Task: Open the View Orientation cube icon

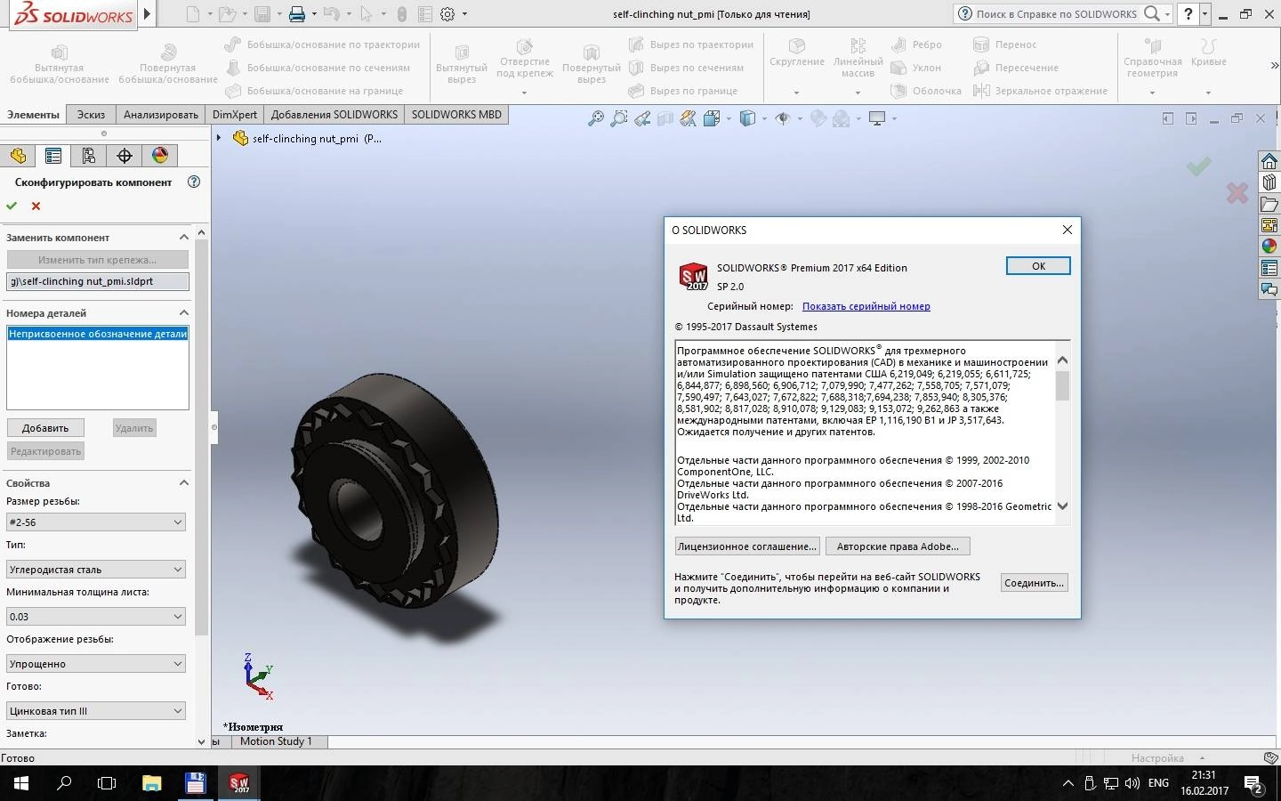Action: (x=712, y=118)
